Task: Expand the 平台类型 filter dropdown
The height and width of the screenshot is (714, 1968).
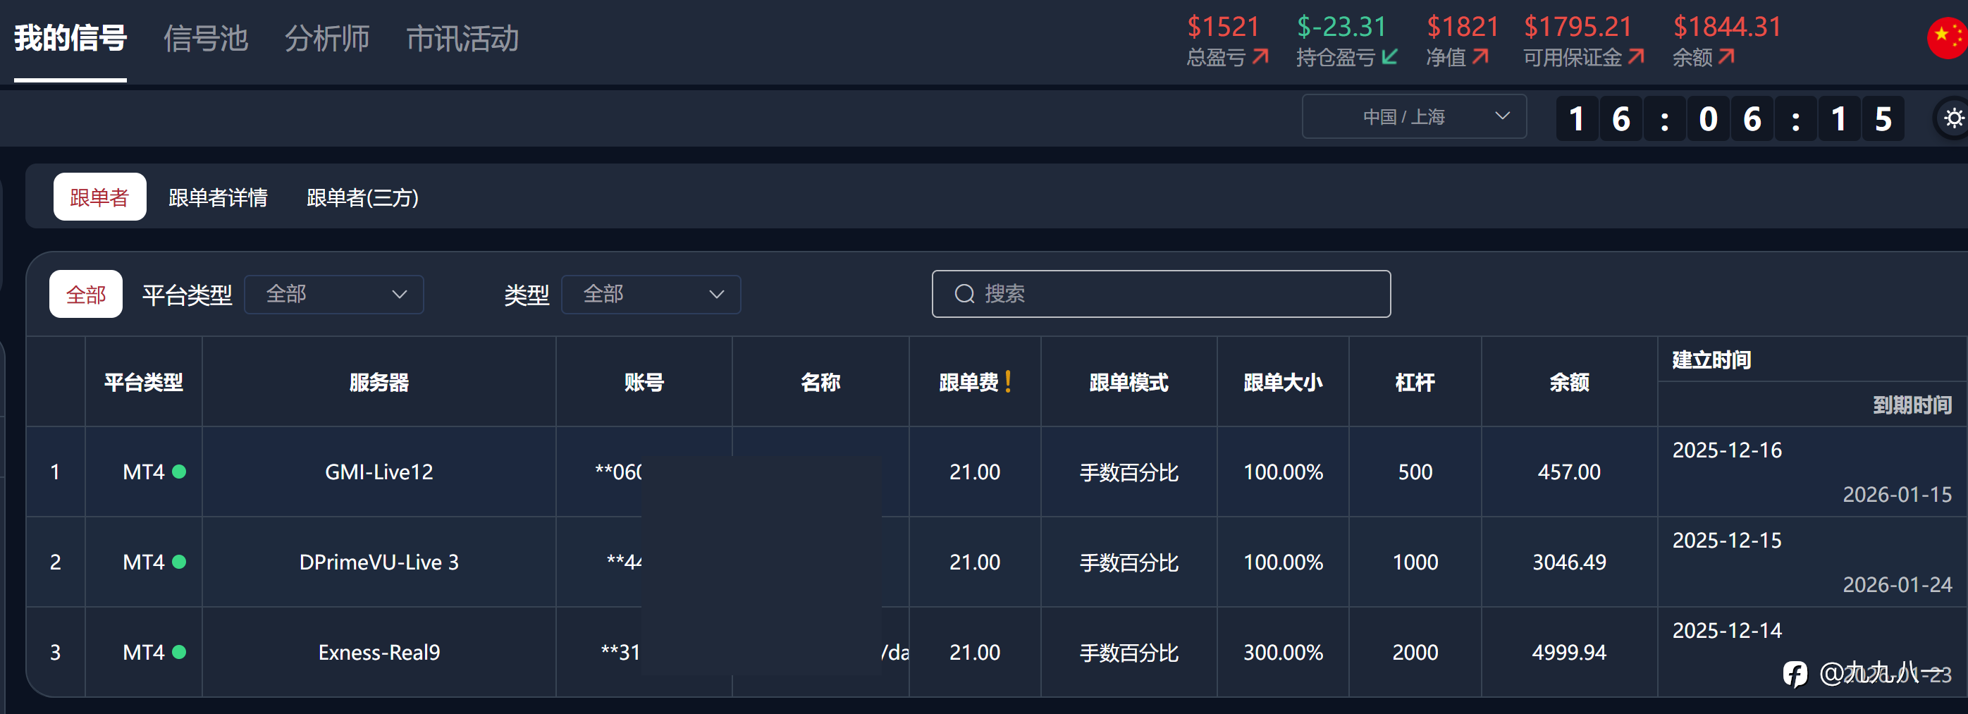Action: tap(334, 294)
